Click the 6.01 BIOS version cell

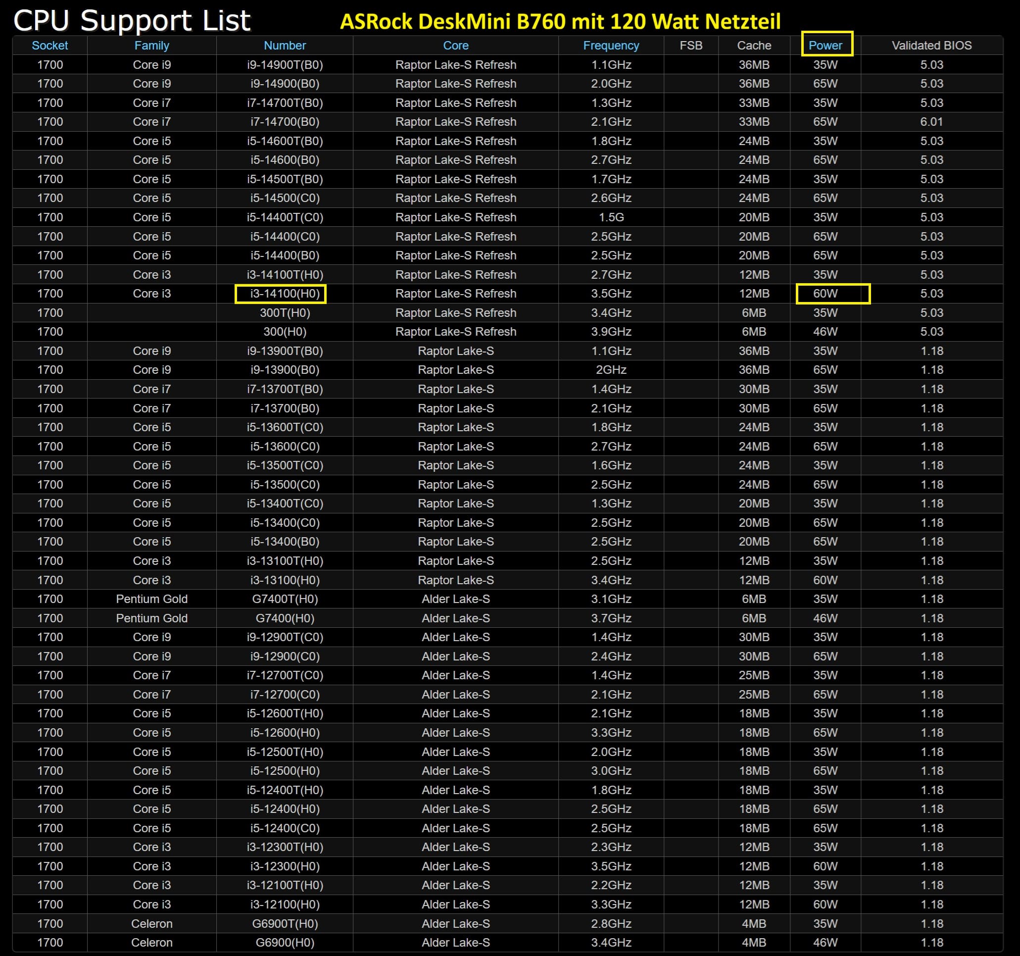(931, 122)
